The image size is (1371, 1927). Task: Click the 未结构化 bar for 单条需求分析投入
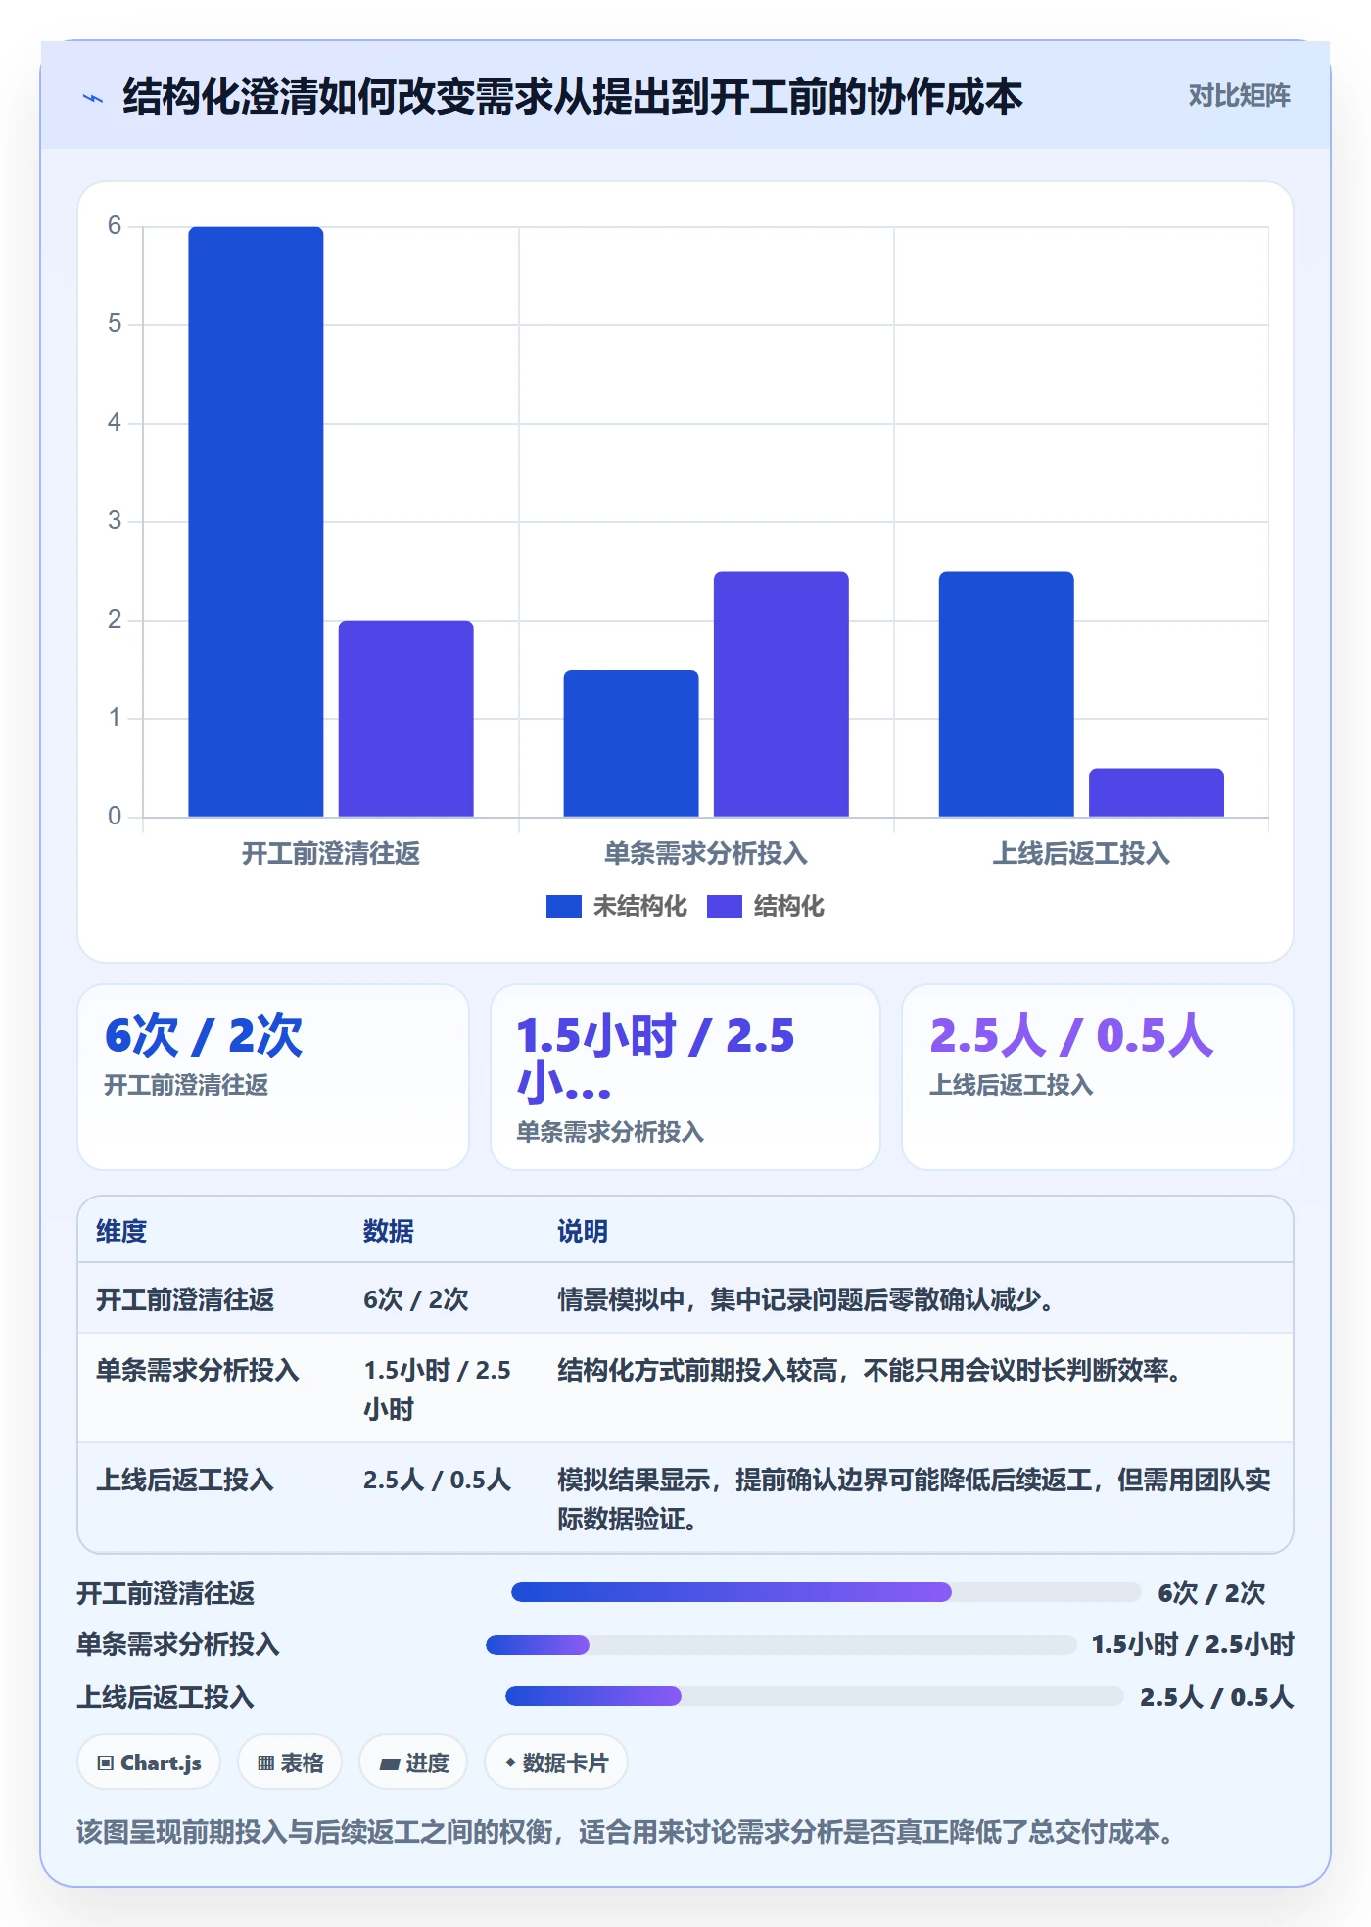click(x=631, y=743)
